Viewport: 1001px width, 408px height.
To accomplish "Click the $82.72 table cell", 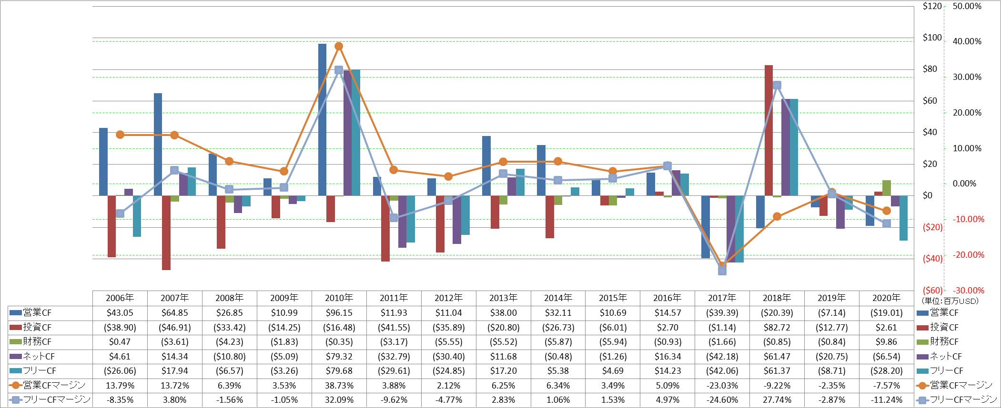I will pos(777,328).
